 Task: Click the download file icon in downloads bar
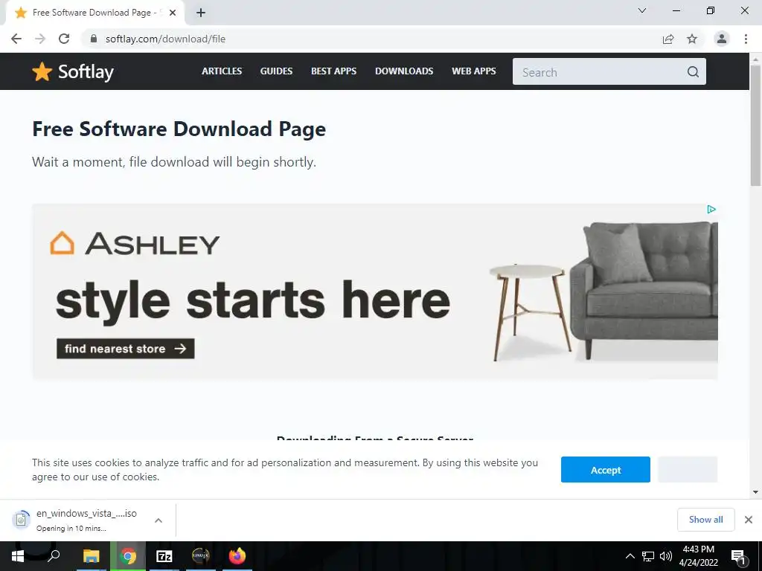tap(21, 520)
